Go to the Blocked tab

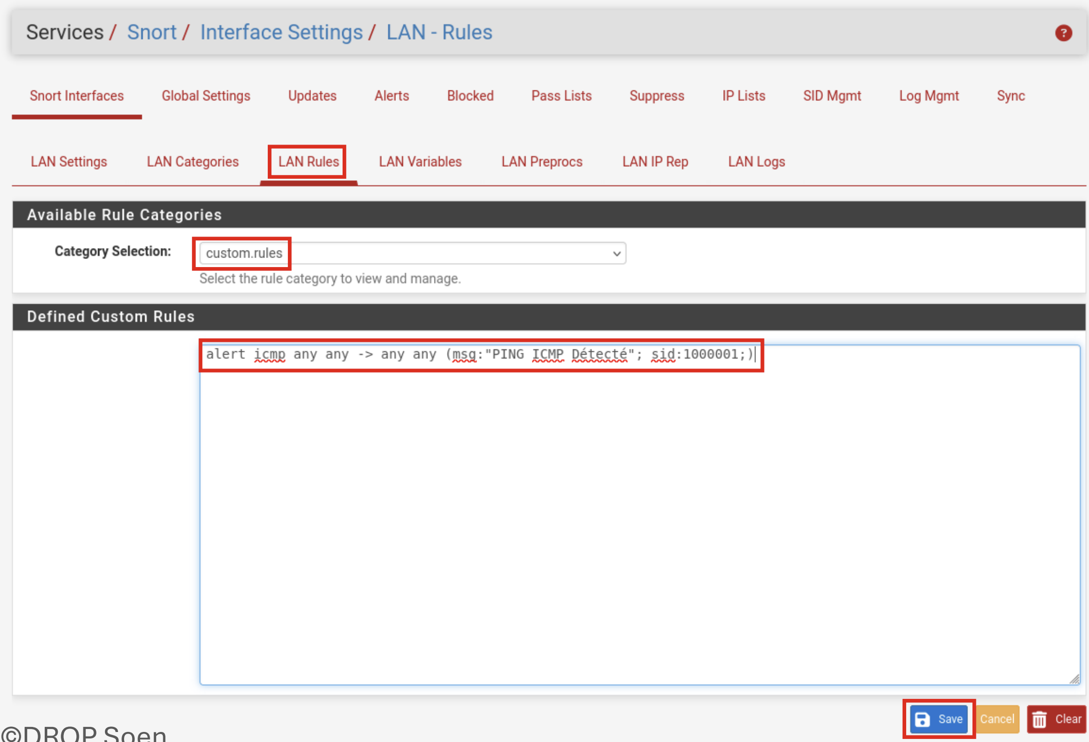pos(470,96)
